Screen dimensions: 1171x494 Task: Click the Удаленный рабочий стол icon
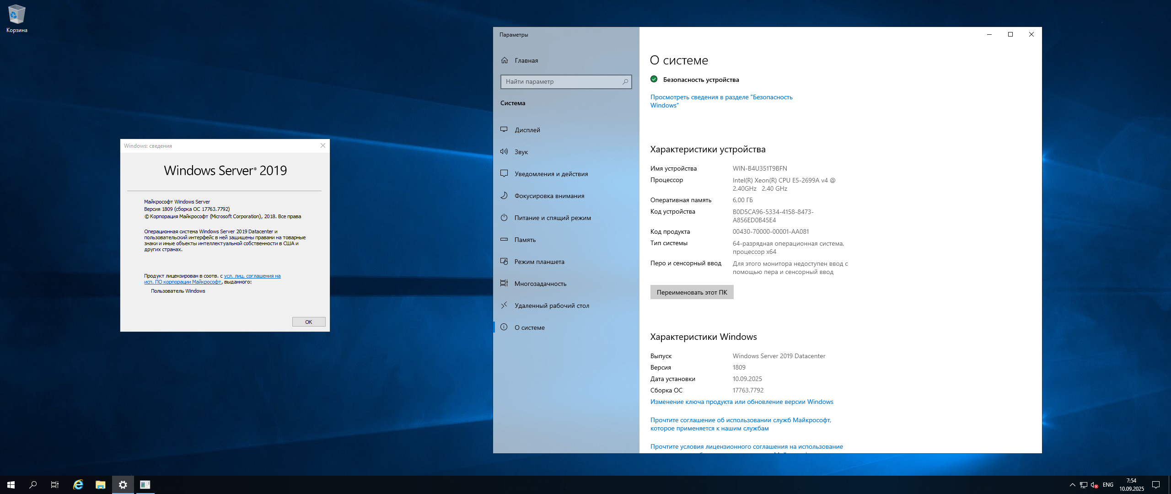504,306
